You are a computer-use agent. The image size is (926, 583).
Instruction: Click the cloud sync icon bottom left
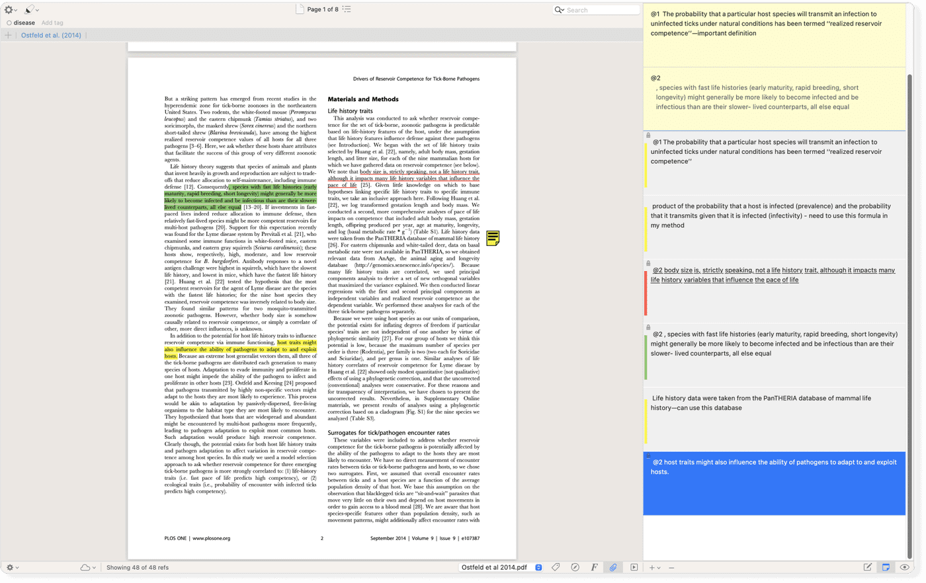pos(87,567)
